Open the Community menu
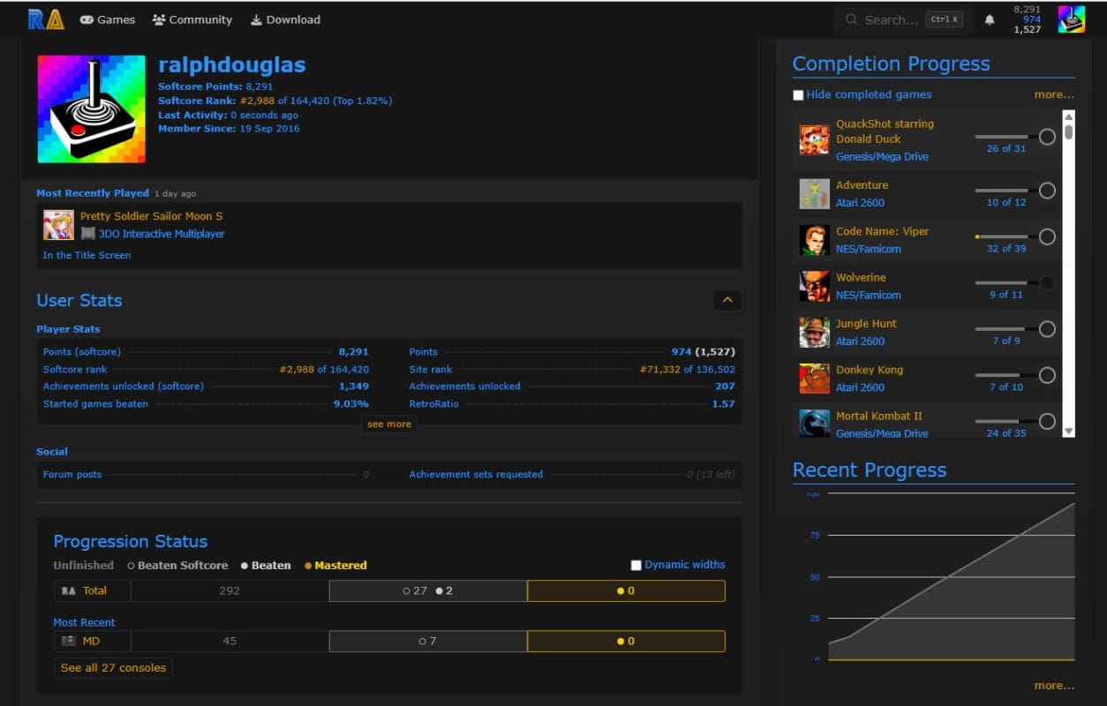This screenshot has width=1107, height=706. (x=192, y=19)
